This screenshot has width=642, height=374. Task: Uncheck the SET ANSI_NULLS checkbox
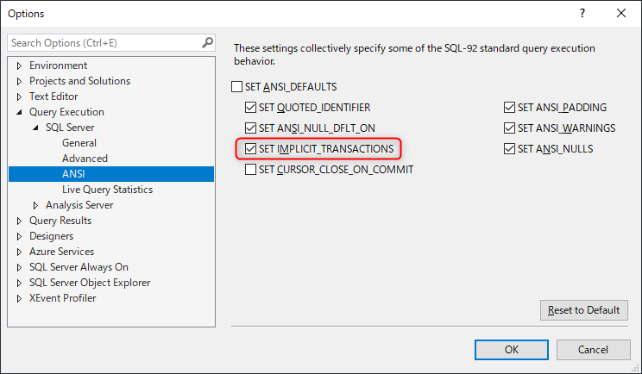click(510, 149)
